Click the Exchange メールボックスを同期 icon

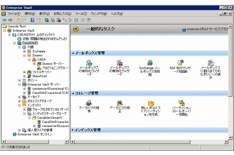[150, 63]
